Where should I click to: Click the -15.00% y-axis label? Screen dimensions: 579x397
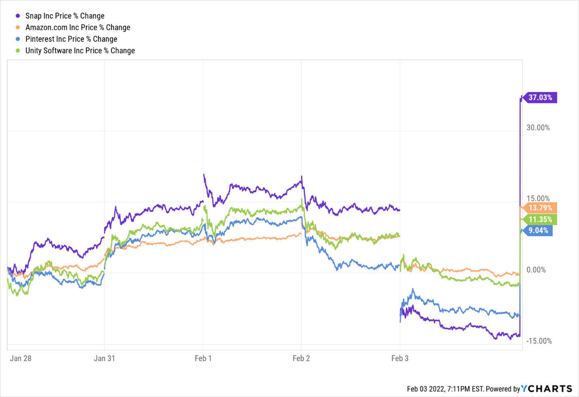pyautogui.click(x=539, y=341)
